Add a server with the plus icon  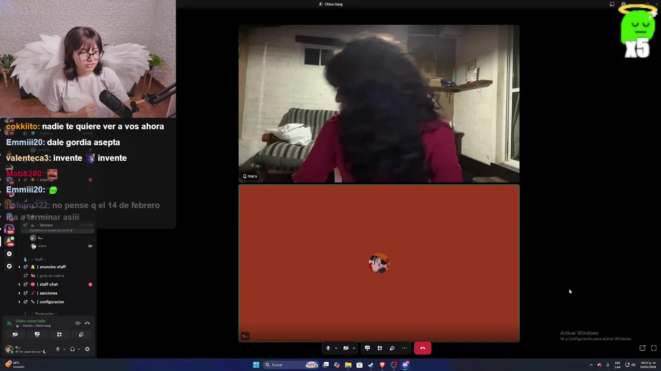(x=9, y=254)
